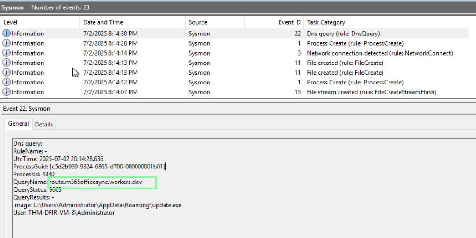Click the info icon on the Dns query event

coord(7,34)
